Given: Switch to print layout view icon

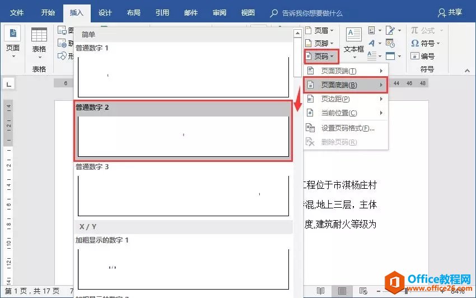Looking at the screenshot, I should coord(342,291).
